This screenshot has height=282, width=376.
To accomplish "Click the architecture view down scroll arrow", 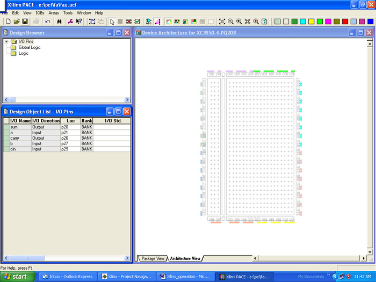I will 370,252.
